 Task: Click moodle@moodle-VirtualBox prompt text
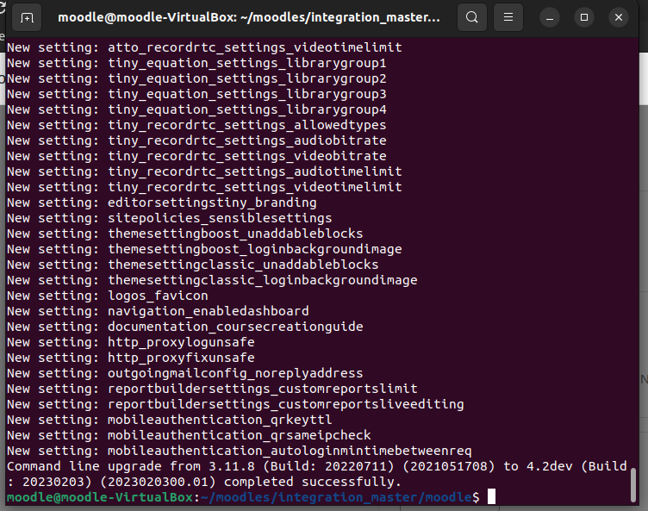coord(100,497)
